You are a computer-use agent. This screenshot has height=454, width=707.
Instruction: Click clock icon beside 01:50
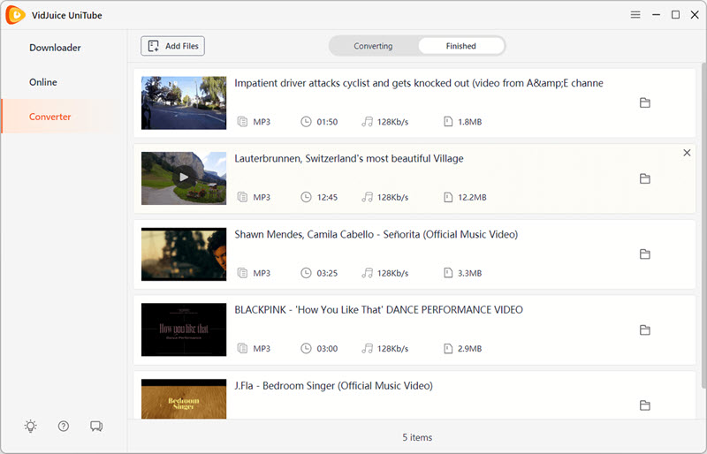[306, 122]
